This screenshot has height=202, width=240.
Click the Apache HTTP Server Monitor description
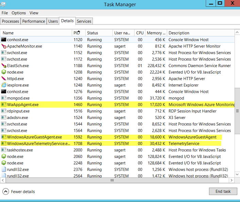click(194, 46)
